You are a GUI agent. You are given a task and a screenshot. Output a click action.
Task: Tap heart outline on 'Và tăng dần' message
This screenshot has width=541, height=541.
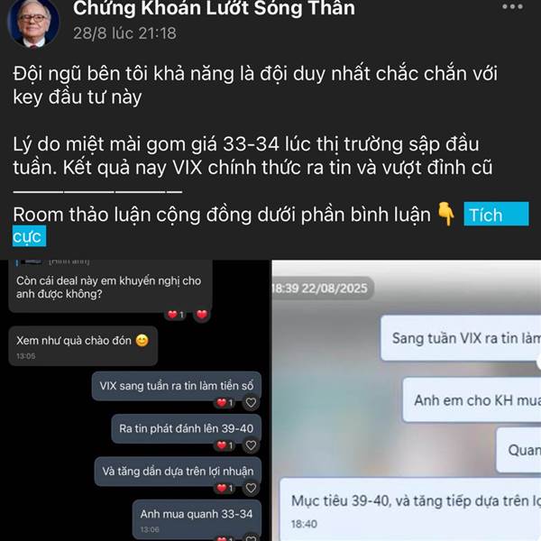point(251,488)
